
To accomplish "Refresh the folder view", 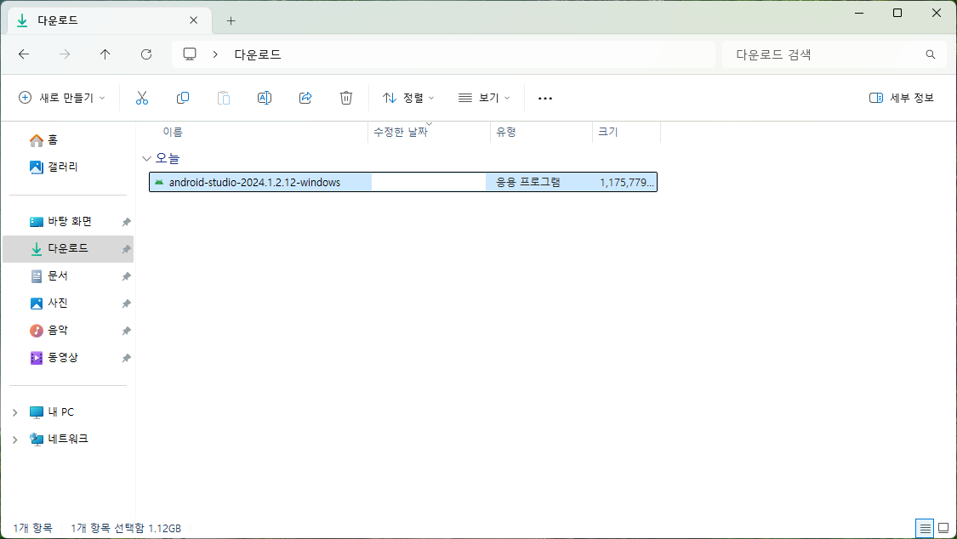I will (x=145, y=54).
